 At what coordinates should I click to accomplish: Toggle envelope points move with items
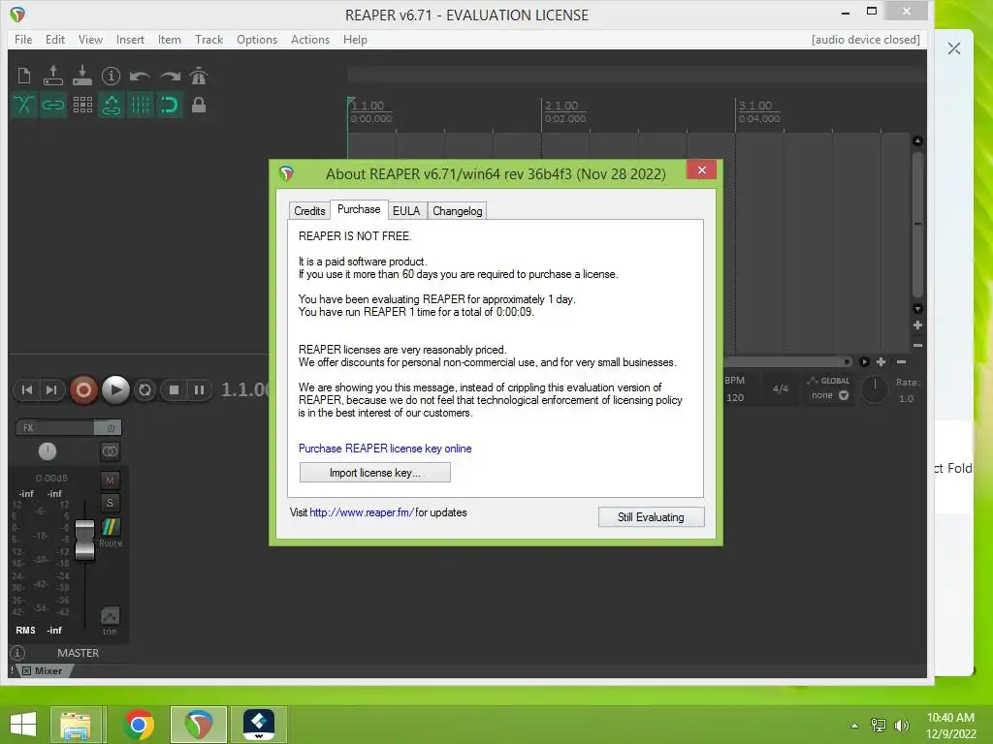pyautogui.click(x=112, y=105)
